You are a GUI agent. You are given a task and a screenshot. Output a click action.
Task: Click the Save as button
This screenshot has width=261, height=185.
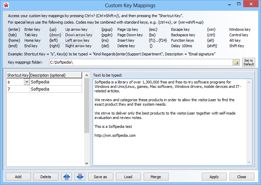100,177
